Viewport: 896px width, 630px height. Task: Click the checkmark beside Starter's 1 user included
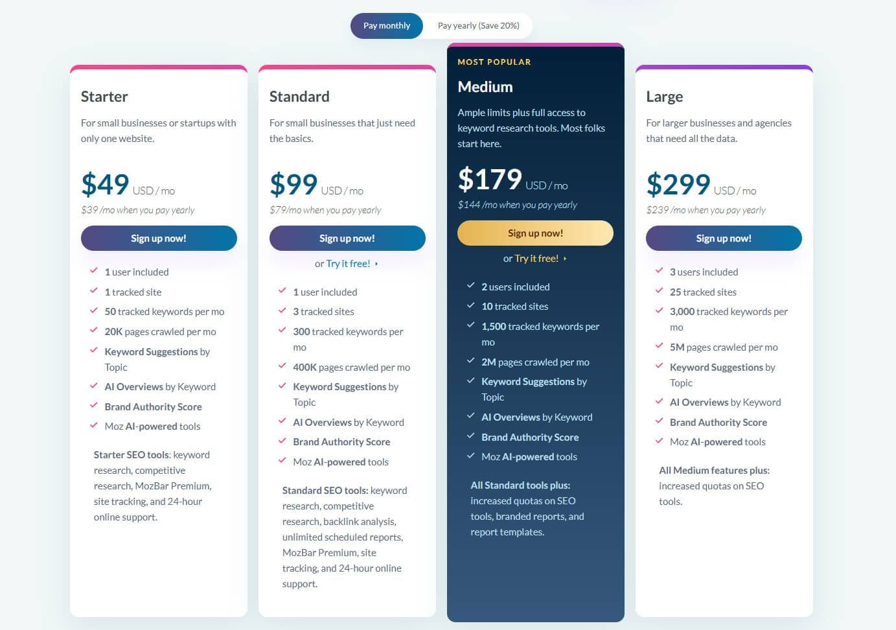pyautogui.click(x=94, y=271)
